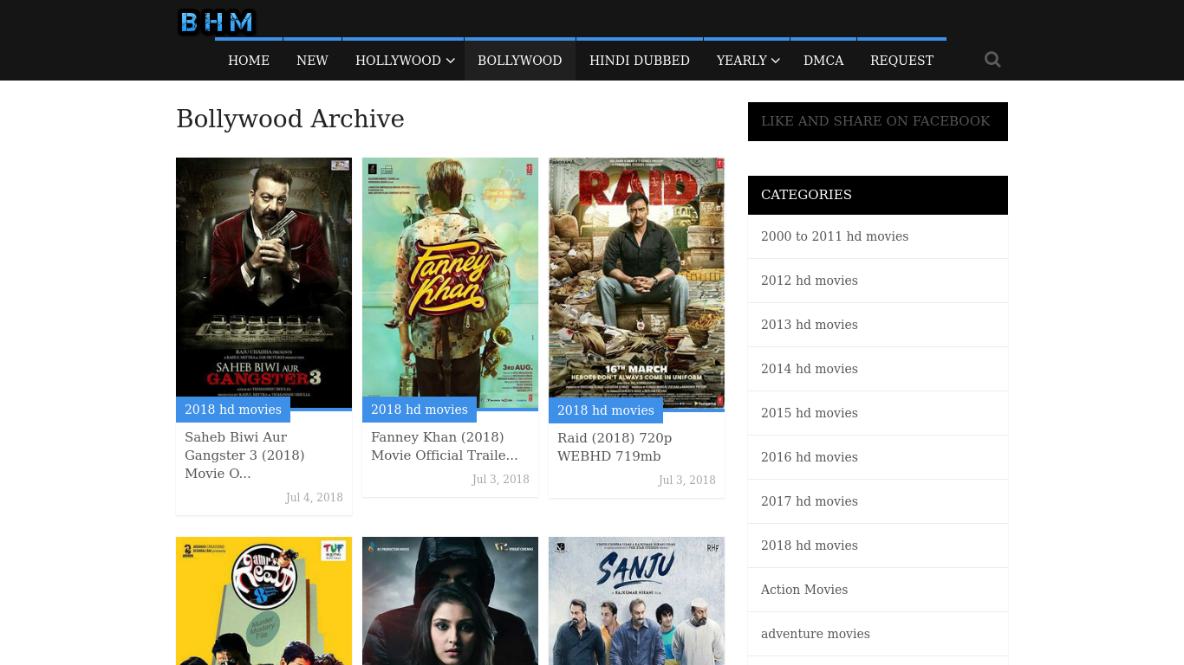
Task: Click the Bollywood Archive heading
Action: tap(290, 119)
